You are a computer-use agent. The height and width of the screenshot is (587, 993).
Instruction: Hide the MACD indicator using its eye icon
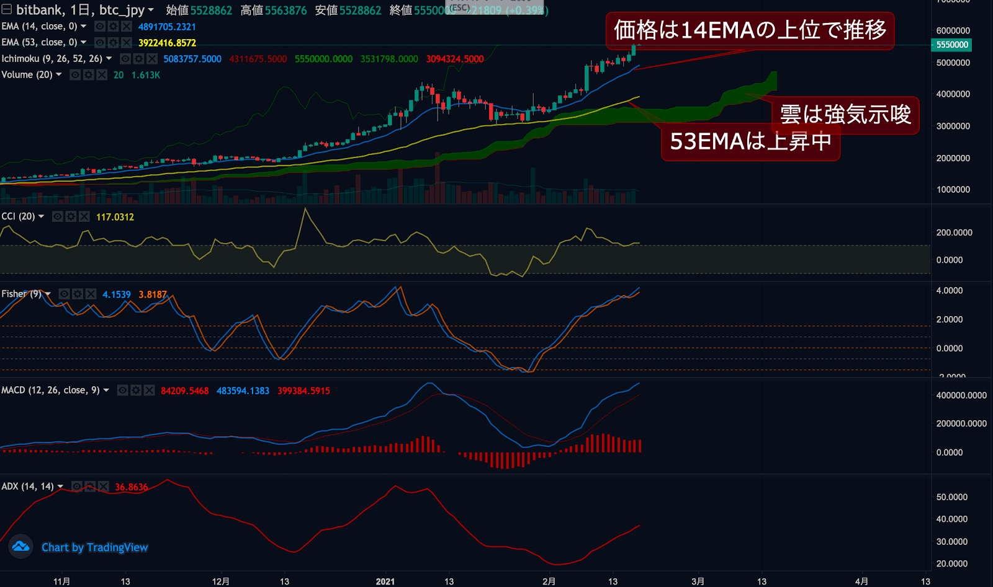122,391
